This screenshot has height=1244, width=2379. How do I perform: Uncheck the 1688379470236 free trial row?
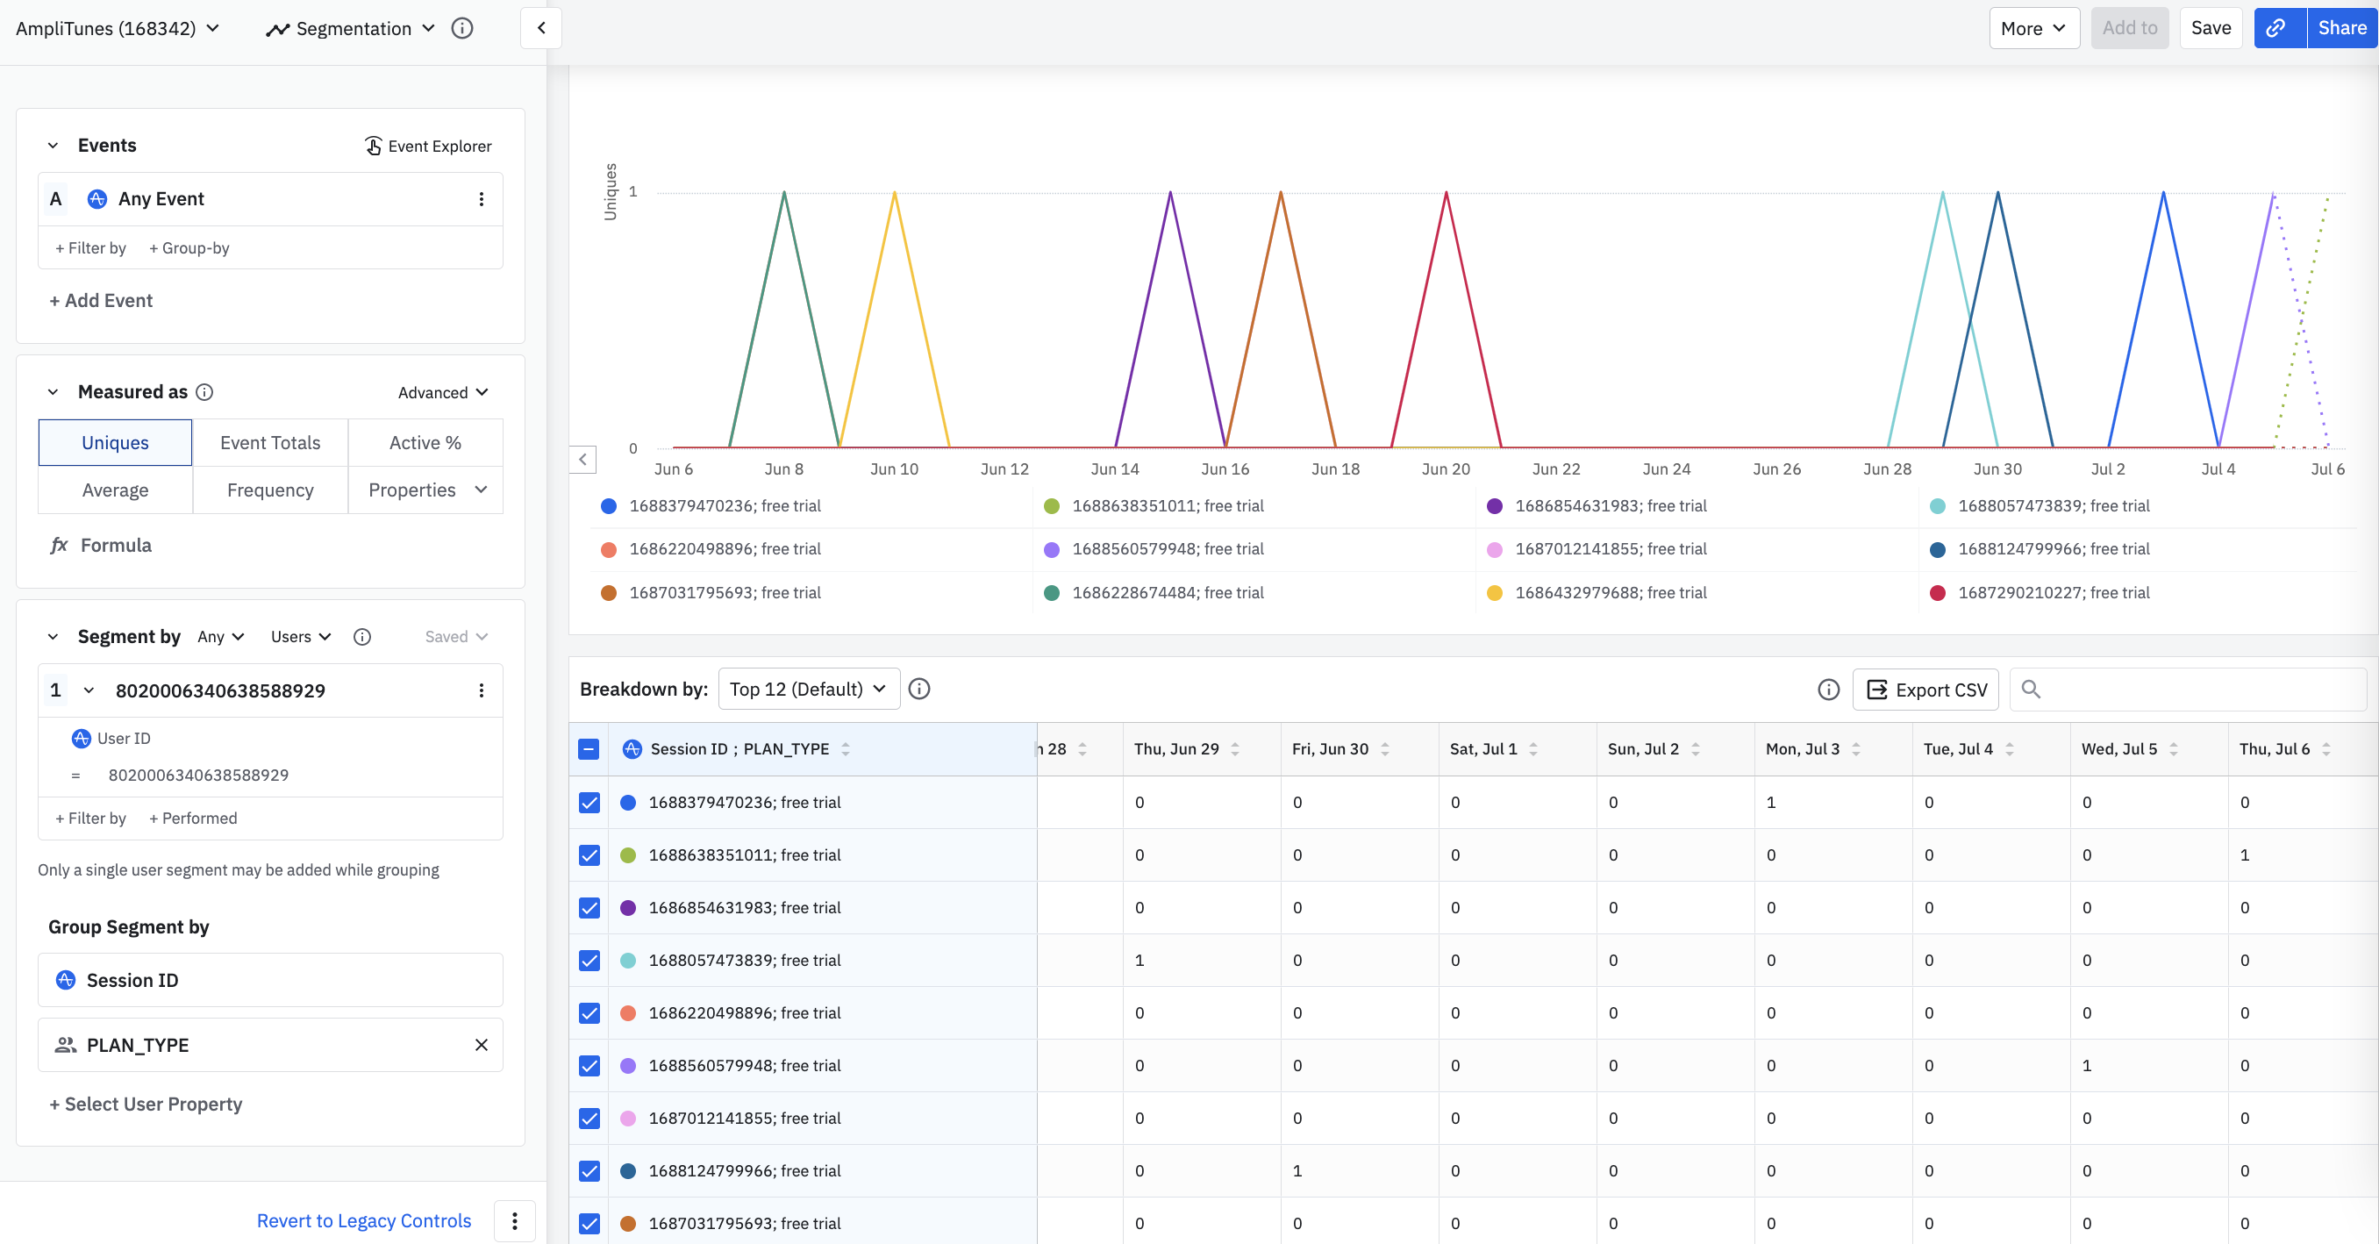tap(589, 802)
